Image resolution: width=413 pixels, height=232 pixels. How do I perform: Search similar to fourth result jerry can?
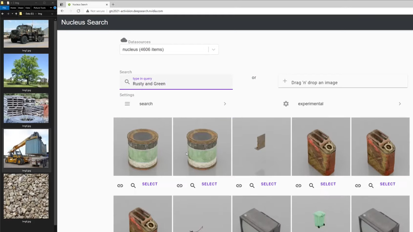311,185
